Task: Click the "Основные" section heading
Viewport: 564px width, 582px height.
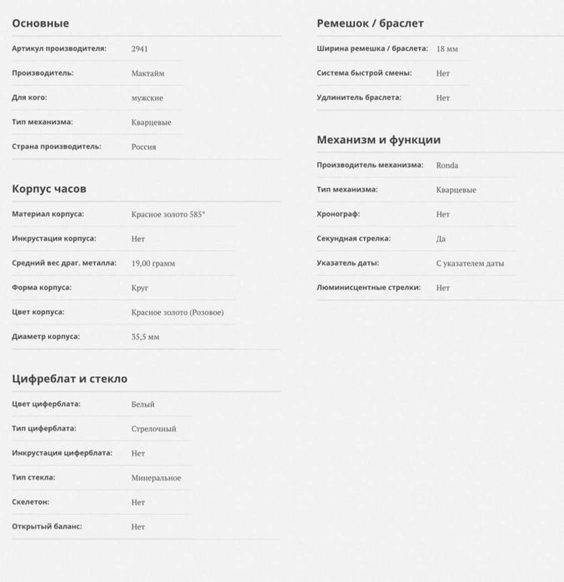Action: (41, 23)
